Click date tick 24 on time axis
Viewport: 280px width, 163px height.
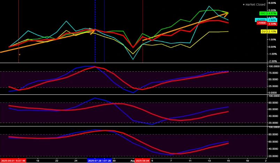coord(76,161)
